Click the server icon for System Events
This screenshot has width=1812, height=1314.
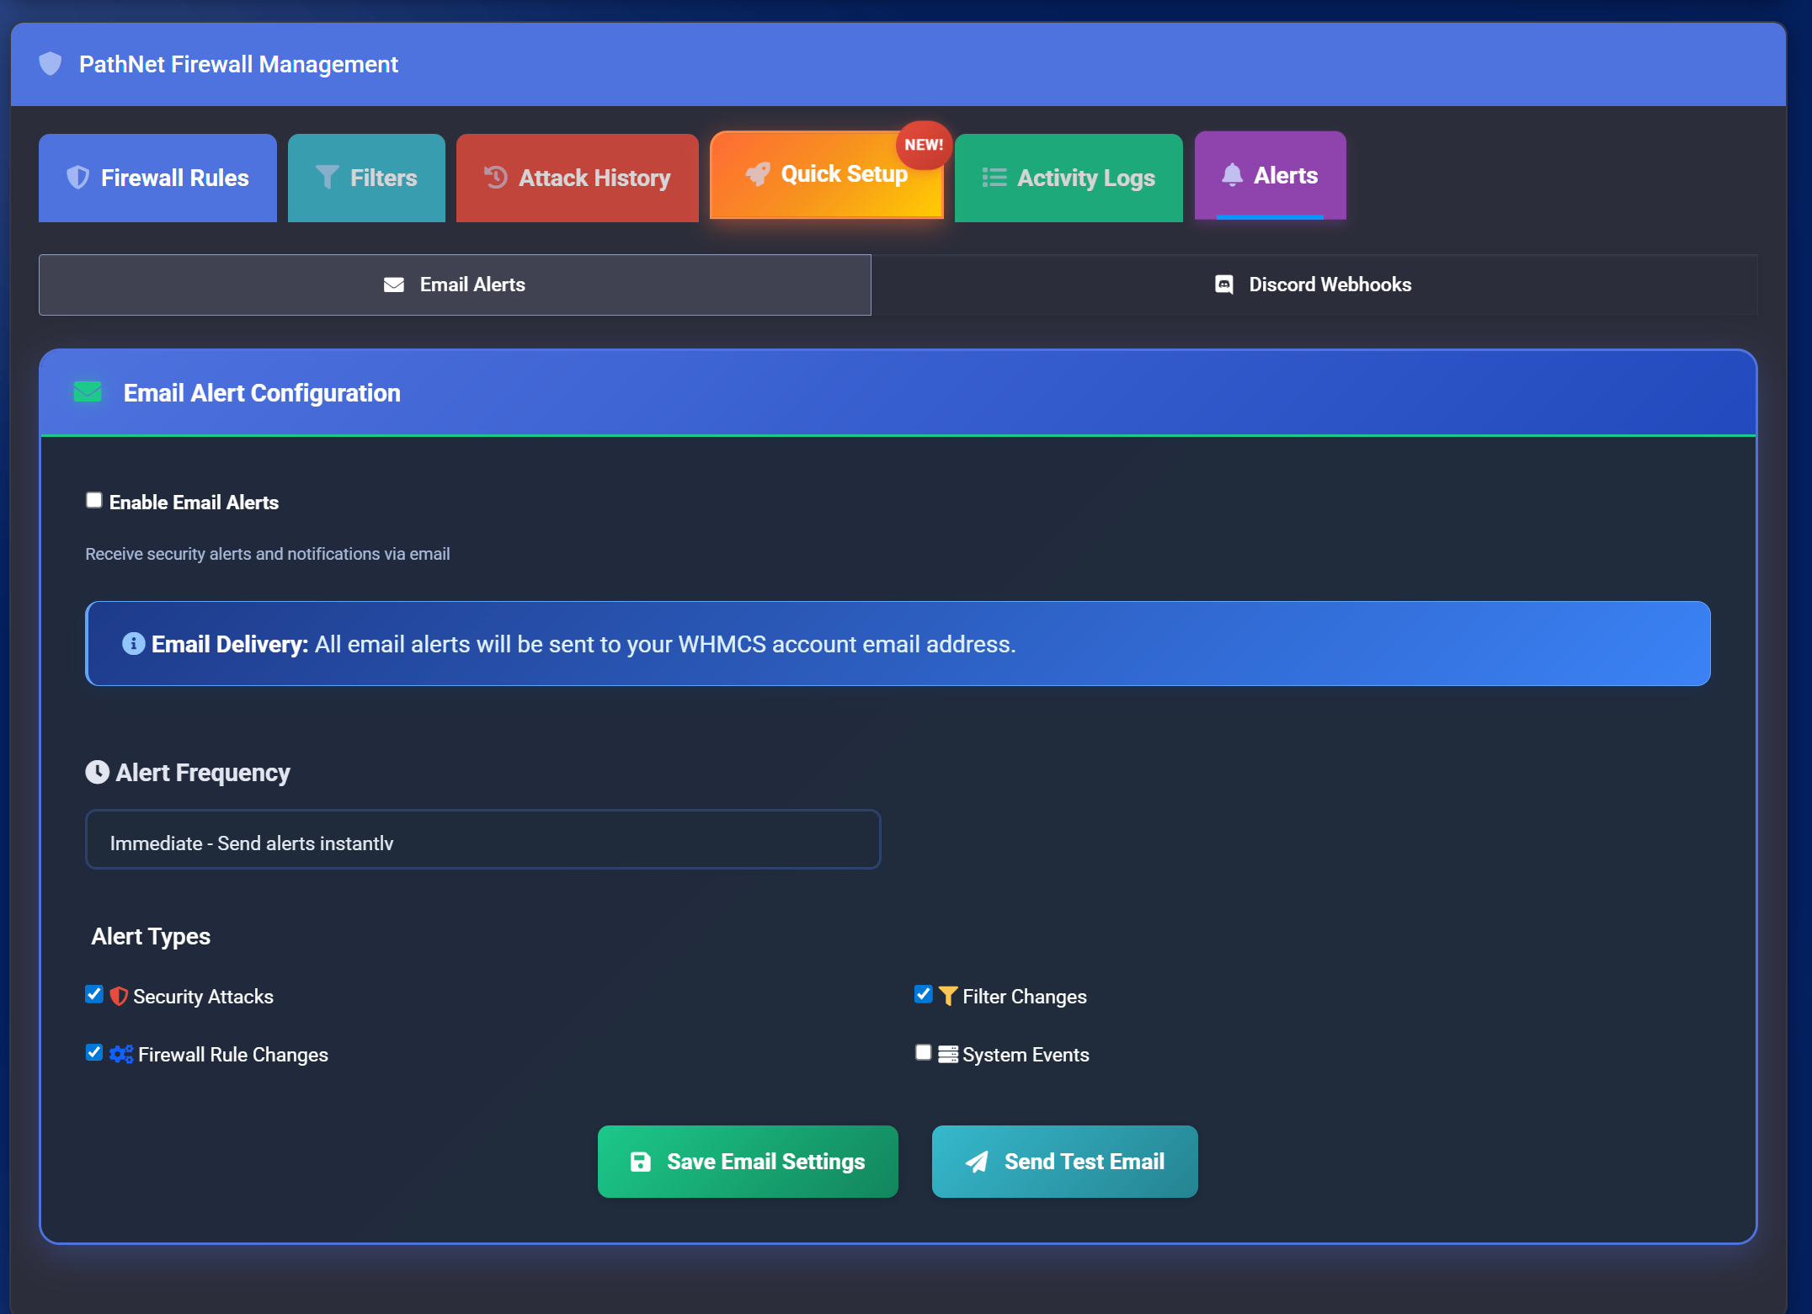[x=948, y=1054]
